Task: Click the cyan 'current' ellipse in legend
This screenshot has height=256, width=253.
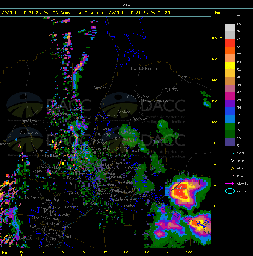Action: click(x=230, y=191)
